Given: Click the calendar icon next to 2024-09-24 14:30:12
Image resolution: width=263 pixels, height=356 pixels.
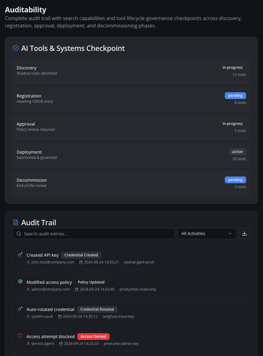Looking at the screenshot, I should tap(60, 316).
